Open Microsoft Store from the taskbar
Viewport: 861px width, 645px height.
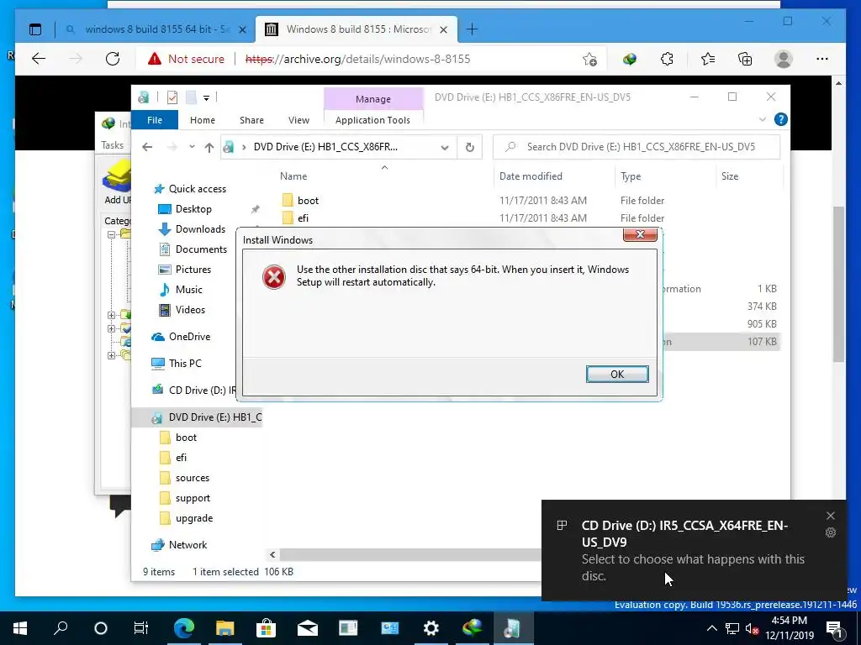coord(266,628)
